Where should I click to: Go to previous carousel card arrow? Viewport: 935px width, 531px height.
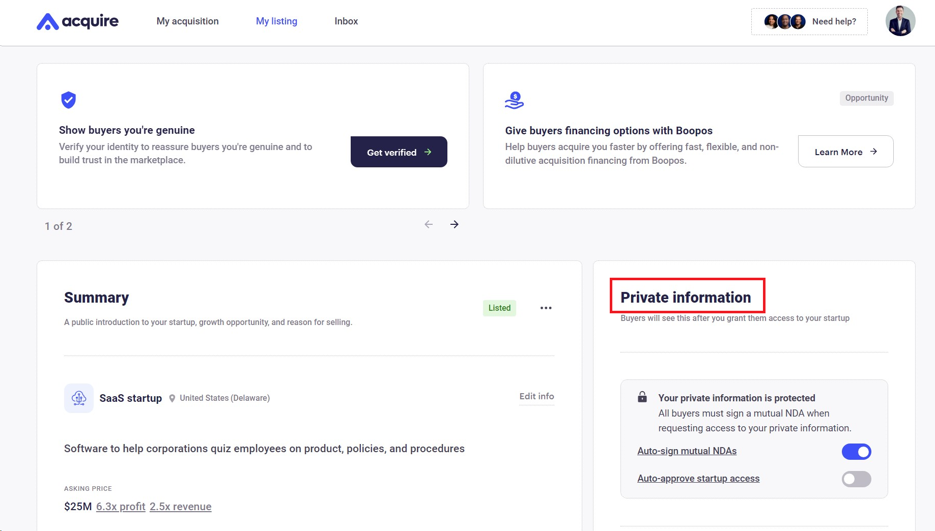coord(429,224)
